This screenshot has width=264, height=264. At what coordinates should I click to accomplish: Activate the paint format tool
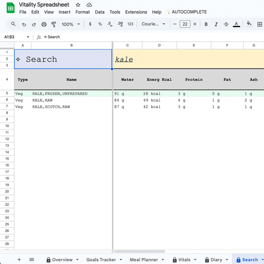[54, 24]
